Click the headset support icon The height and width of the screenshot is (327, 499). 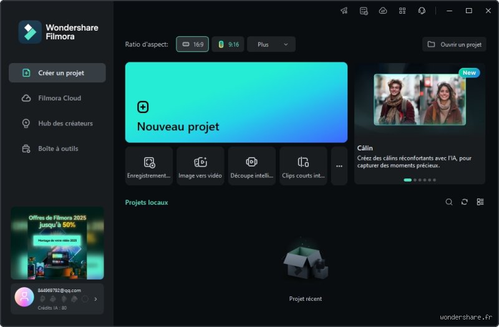422,11
